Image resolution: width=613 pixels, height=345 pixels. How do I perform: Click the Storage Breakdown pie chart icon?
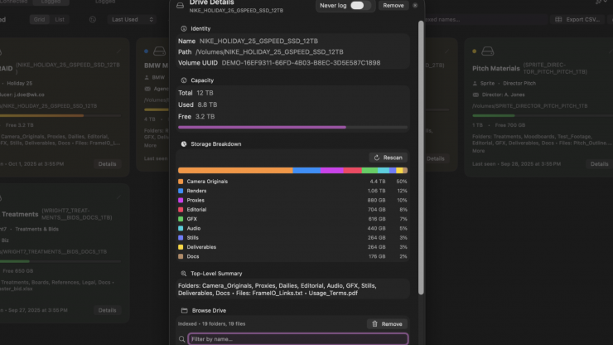[184, 144]
